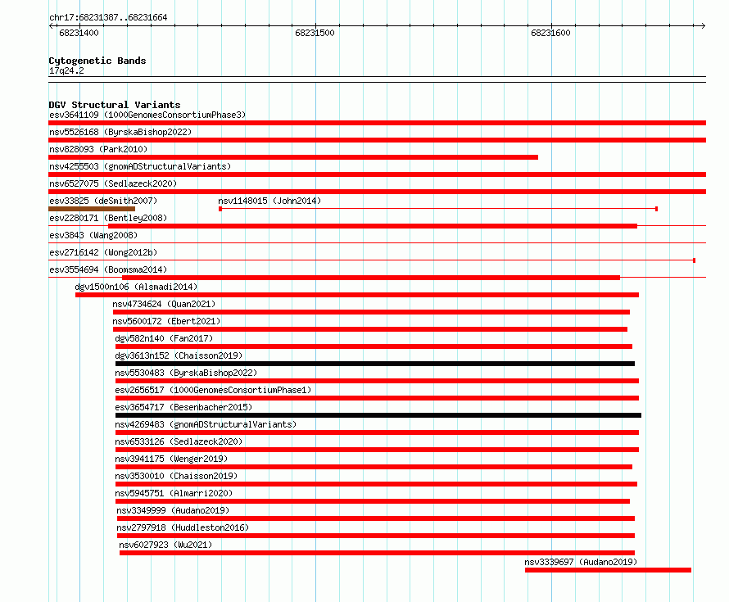Select nsv4269483 (gnomADStructuralVariants) label

(206, 424)
